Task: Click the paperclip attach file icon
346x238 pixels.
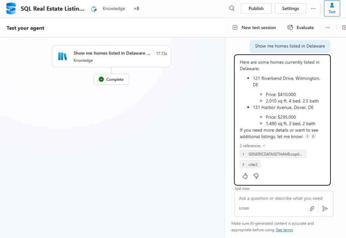Action: click(x=312, y=208)
